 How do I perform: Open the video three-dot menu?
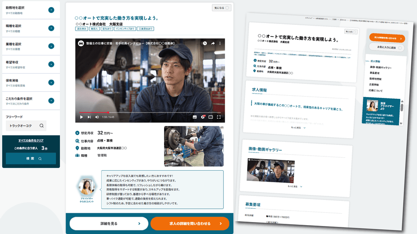220,43
